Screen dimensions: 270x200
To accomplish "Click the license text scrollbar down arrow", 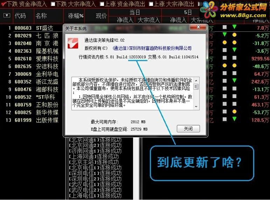I will click(196, 107).
